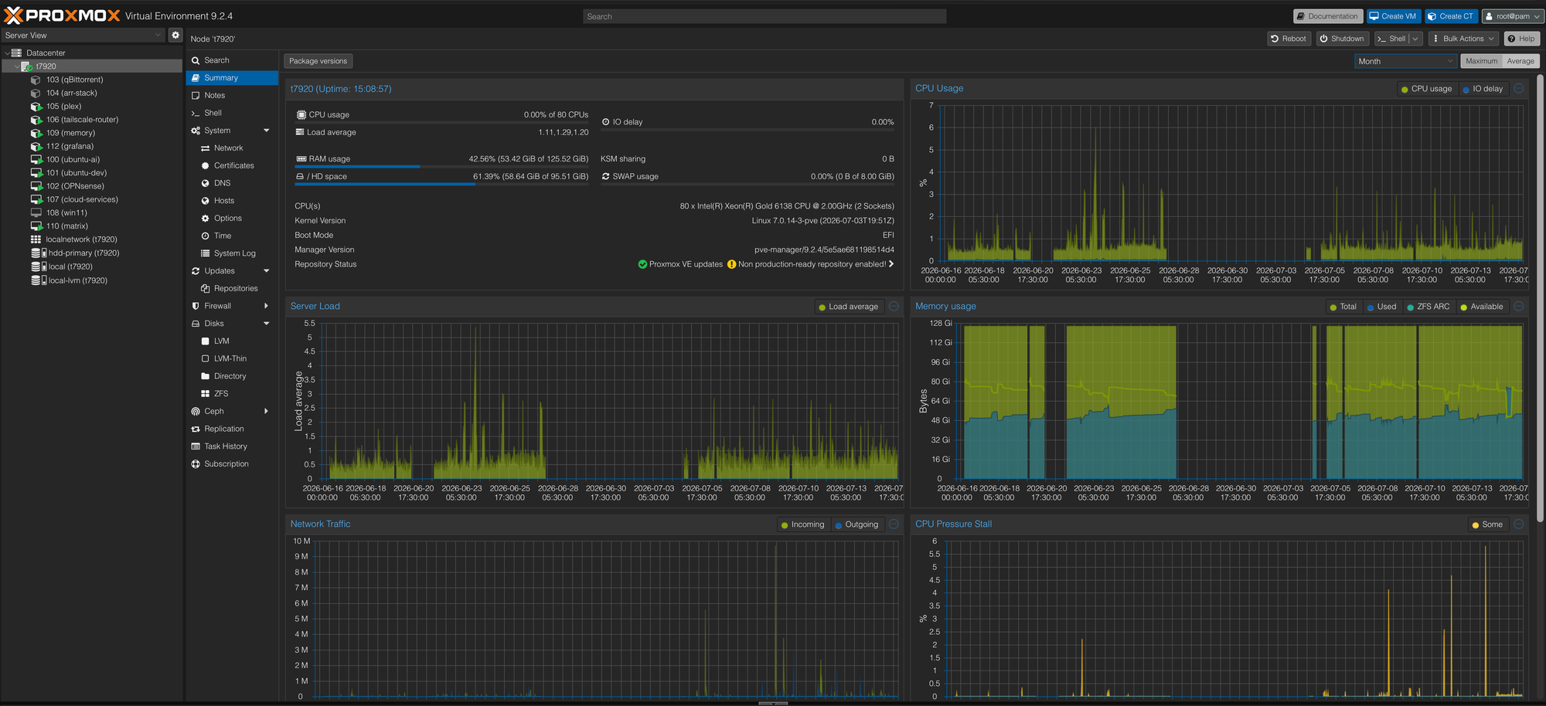Toggle memory Used legend series
The height and width of the screenshot is (706, 1546).
coord(1381,307)
